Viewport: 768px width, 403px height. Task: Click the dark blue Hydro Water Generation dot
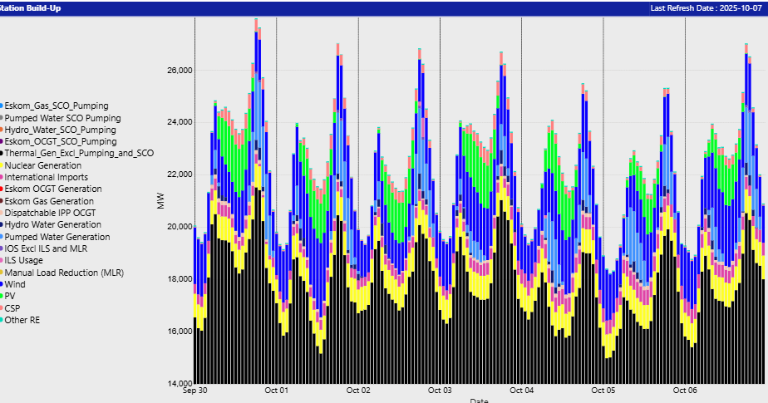pos(2,224)
